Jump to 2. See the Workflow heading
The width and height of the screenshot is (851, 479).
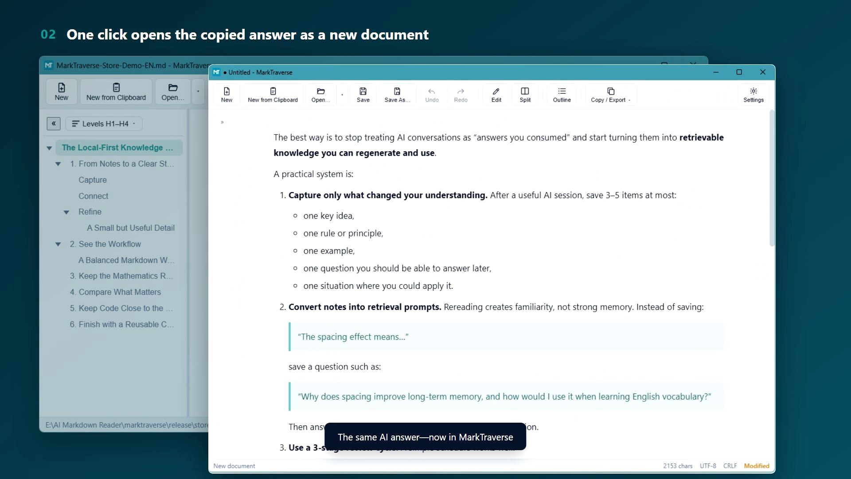(x=105, y=244)
